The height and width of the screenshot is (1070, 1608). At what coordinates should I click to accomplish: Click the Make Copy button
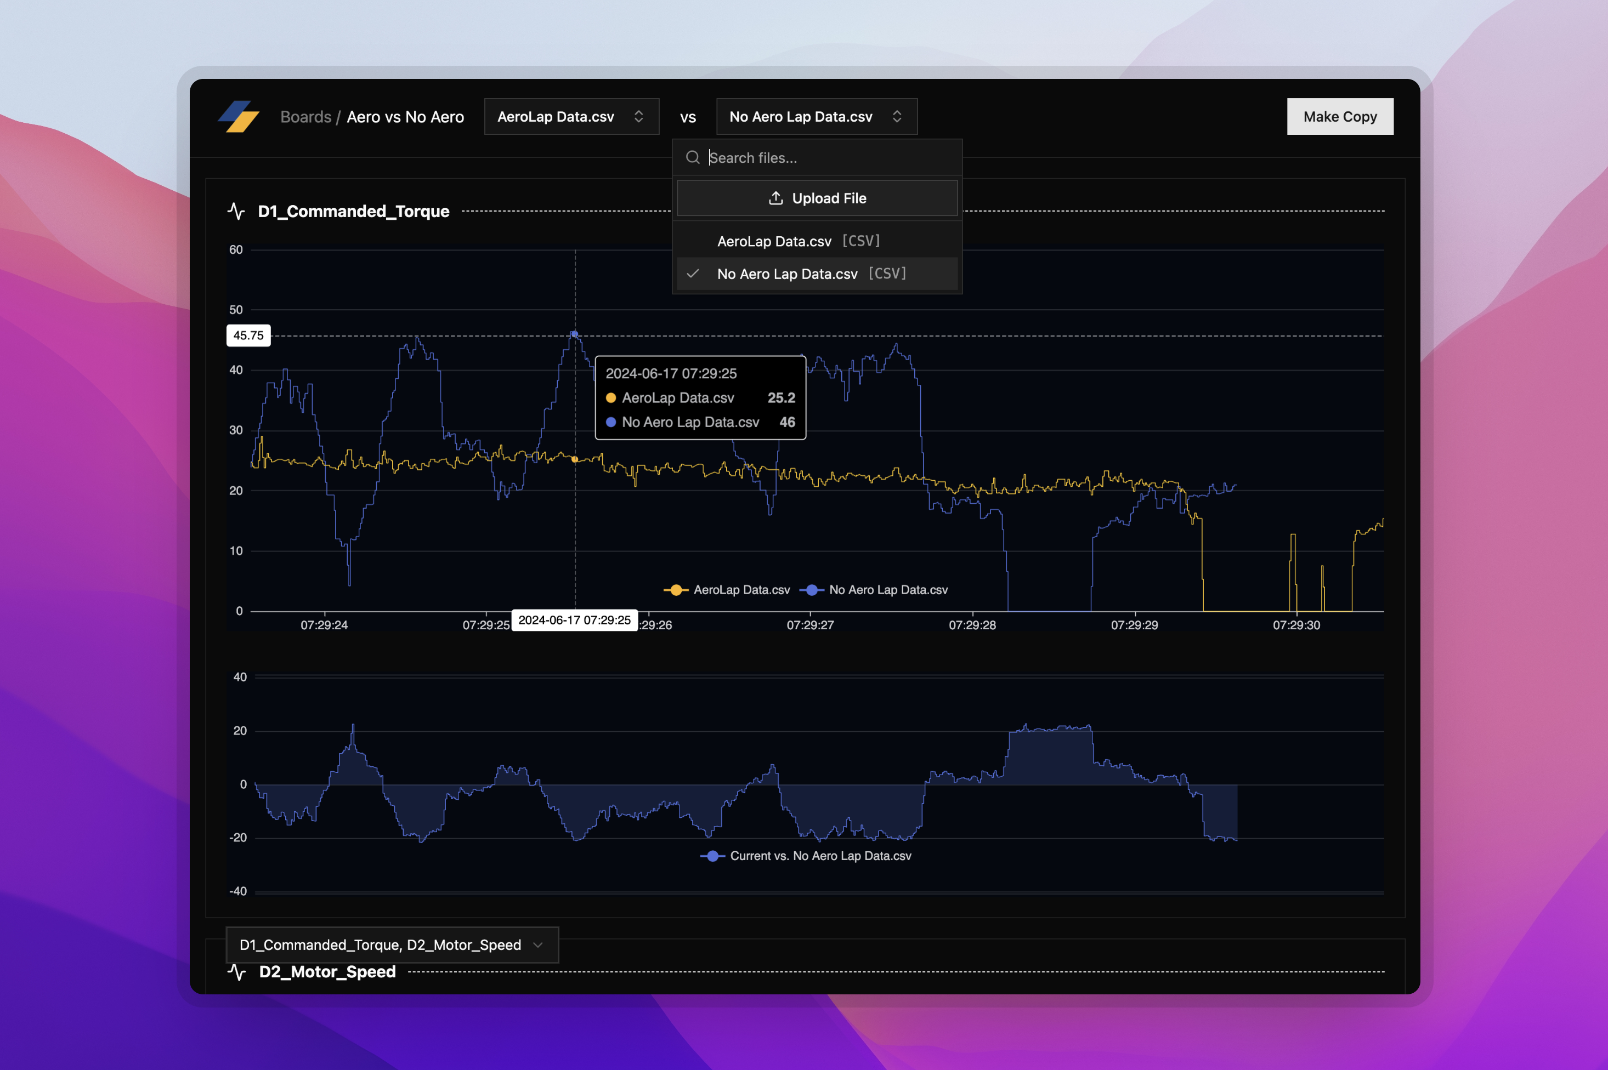(x=1340, y=116)
